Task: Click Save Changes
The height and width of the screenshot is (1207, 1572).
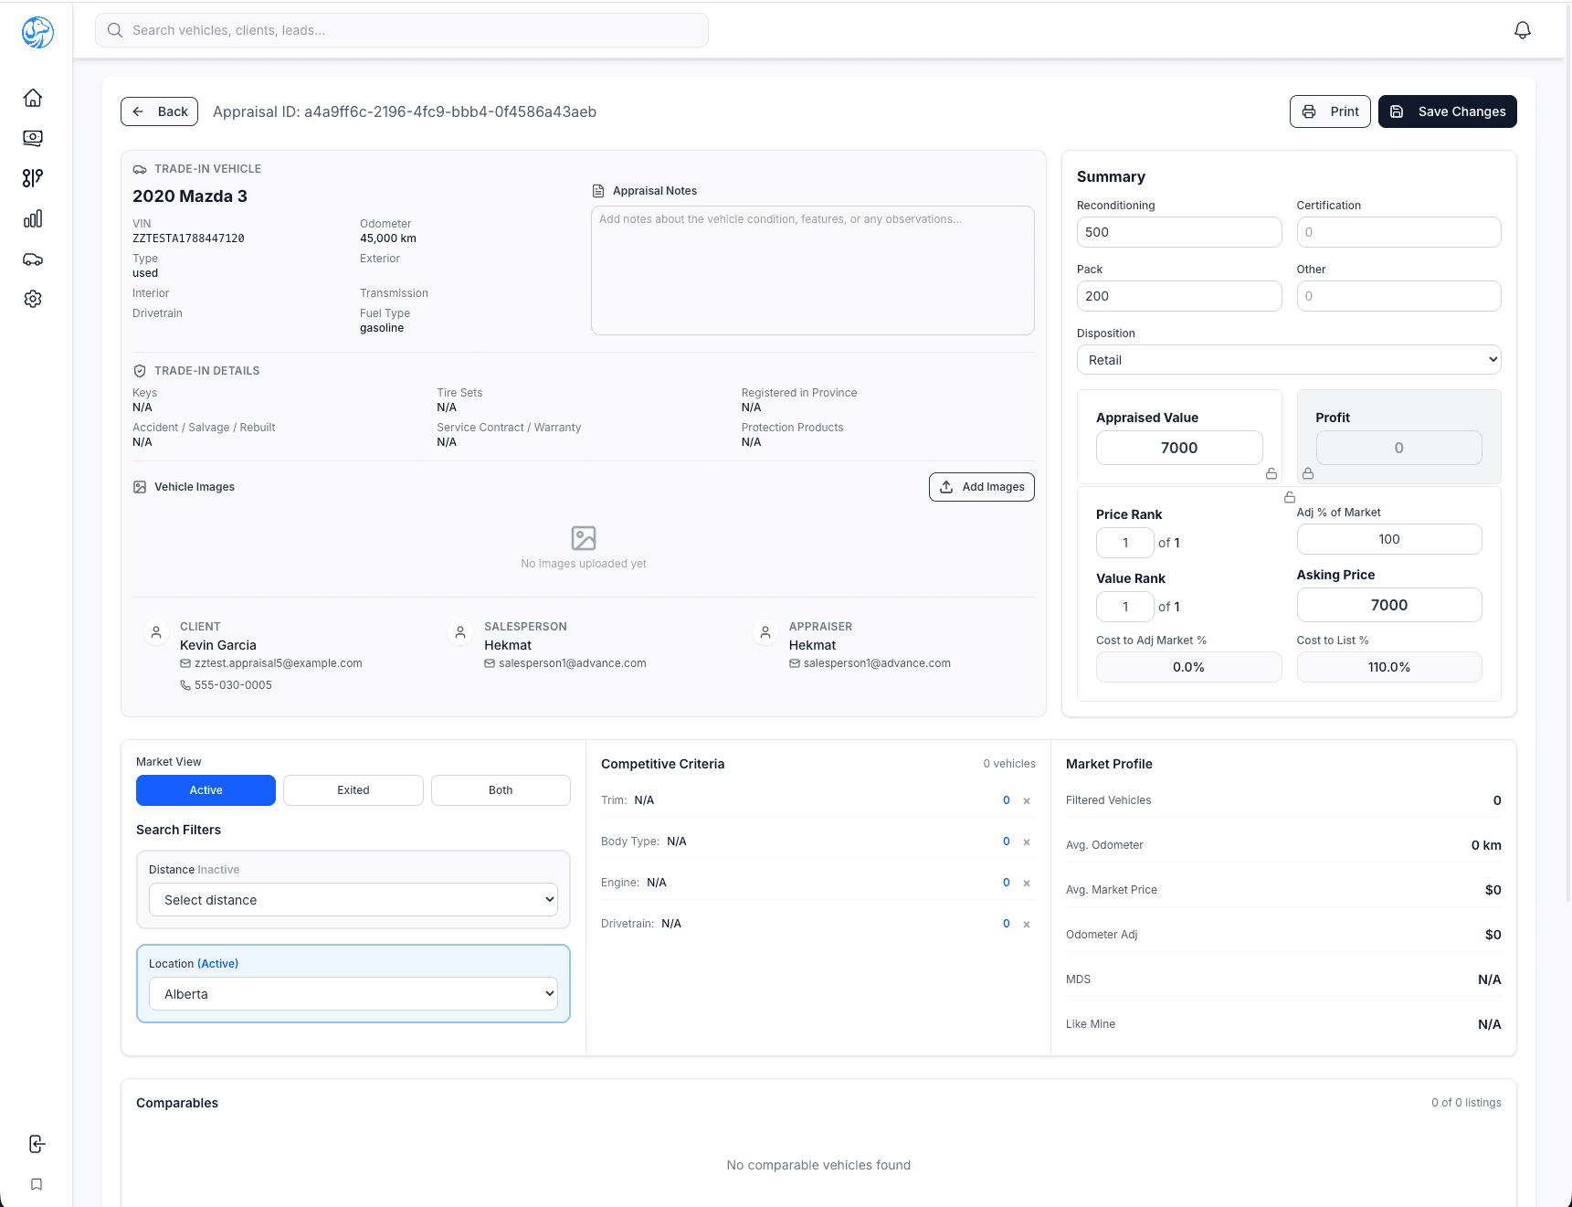Action: click(x=1448, y=111)
